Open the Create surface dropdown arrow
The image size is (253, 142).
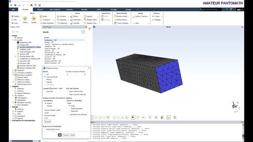(162, 17)
